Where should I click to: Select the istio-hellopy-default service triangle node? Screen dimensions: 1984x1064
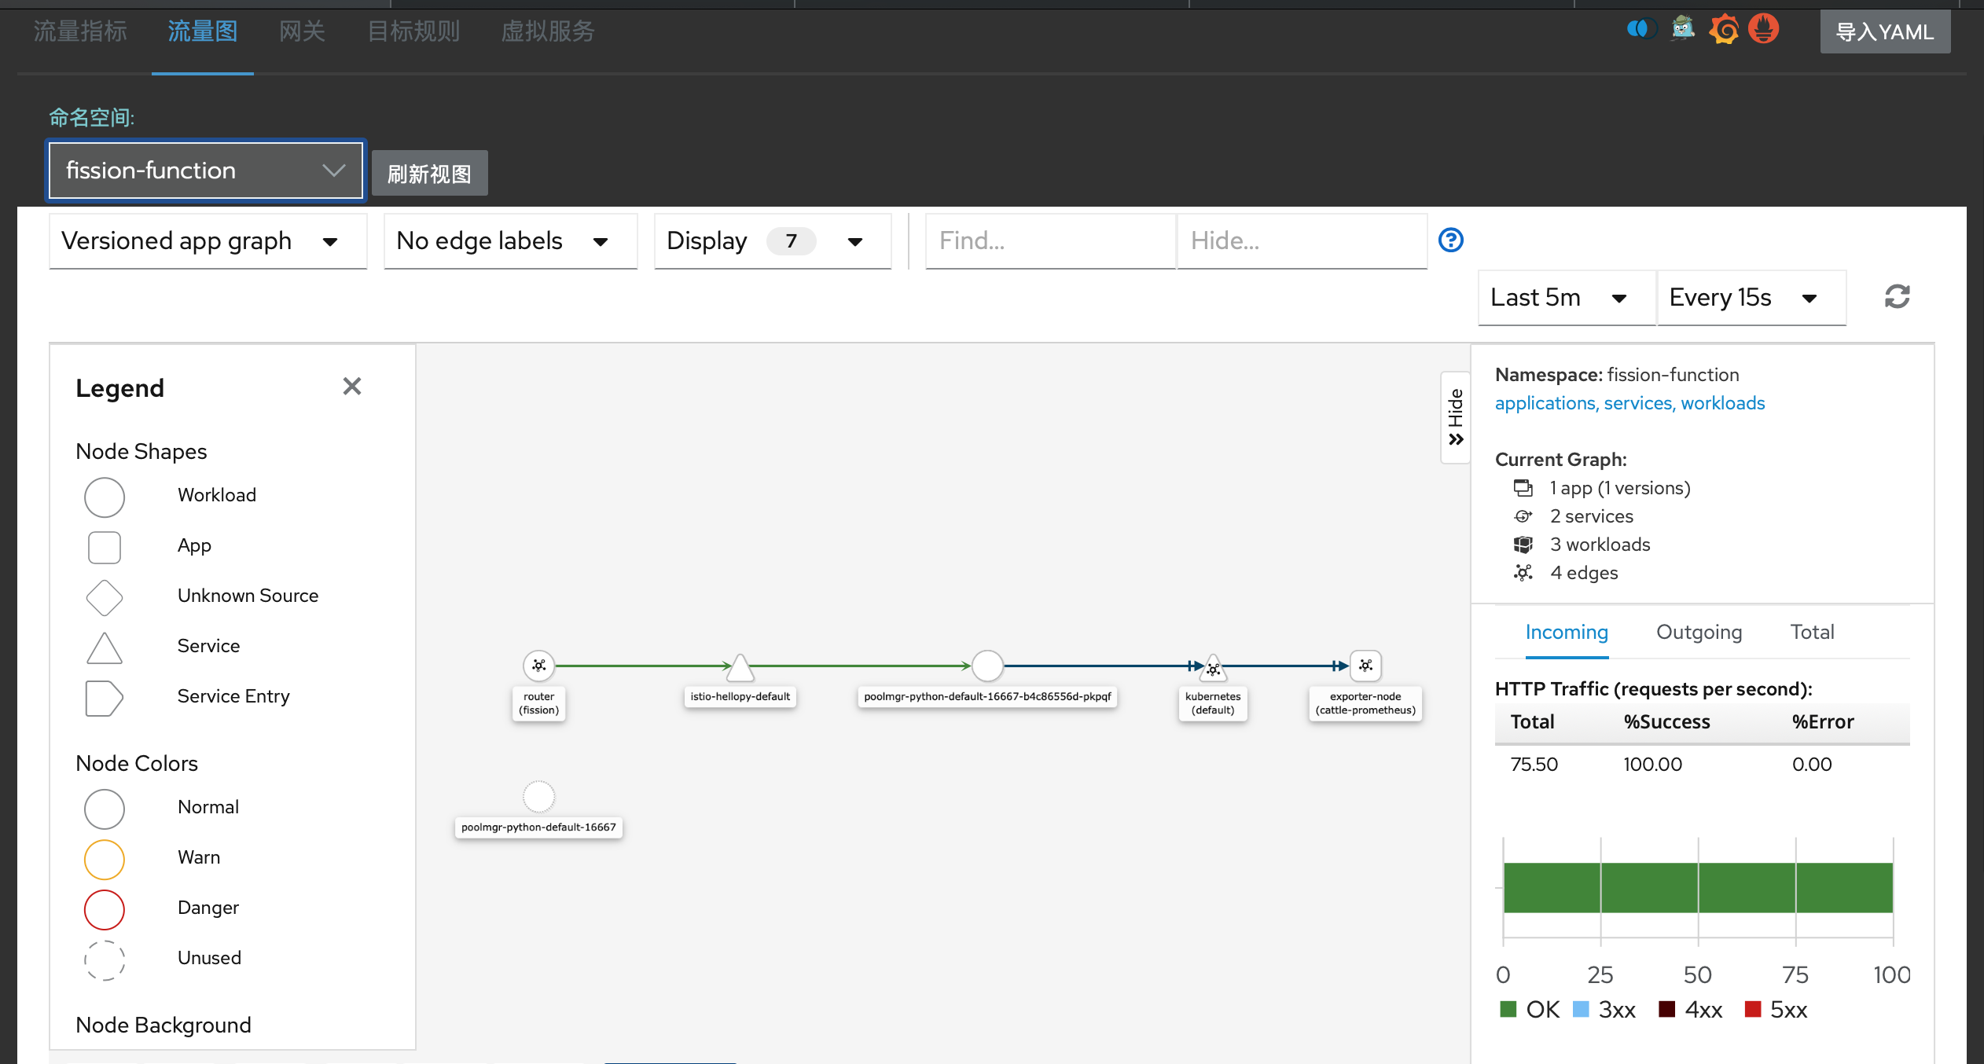[x=740, y=670]
